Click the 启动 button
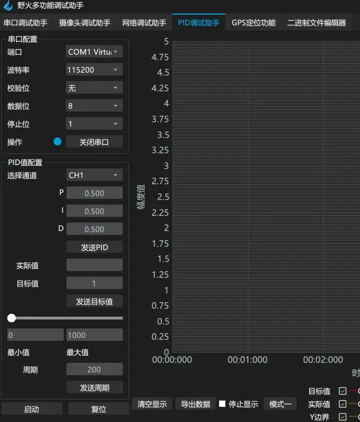 coord(32,409)
